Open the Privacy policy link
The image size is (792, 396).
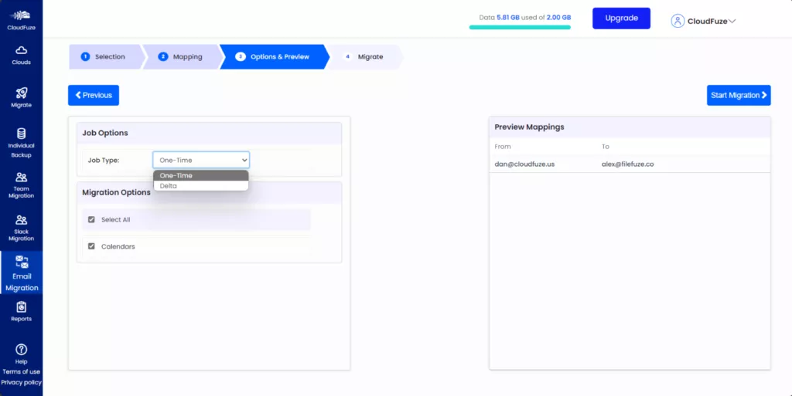pyautogui.click(x=21, y=382)
